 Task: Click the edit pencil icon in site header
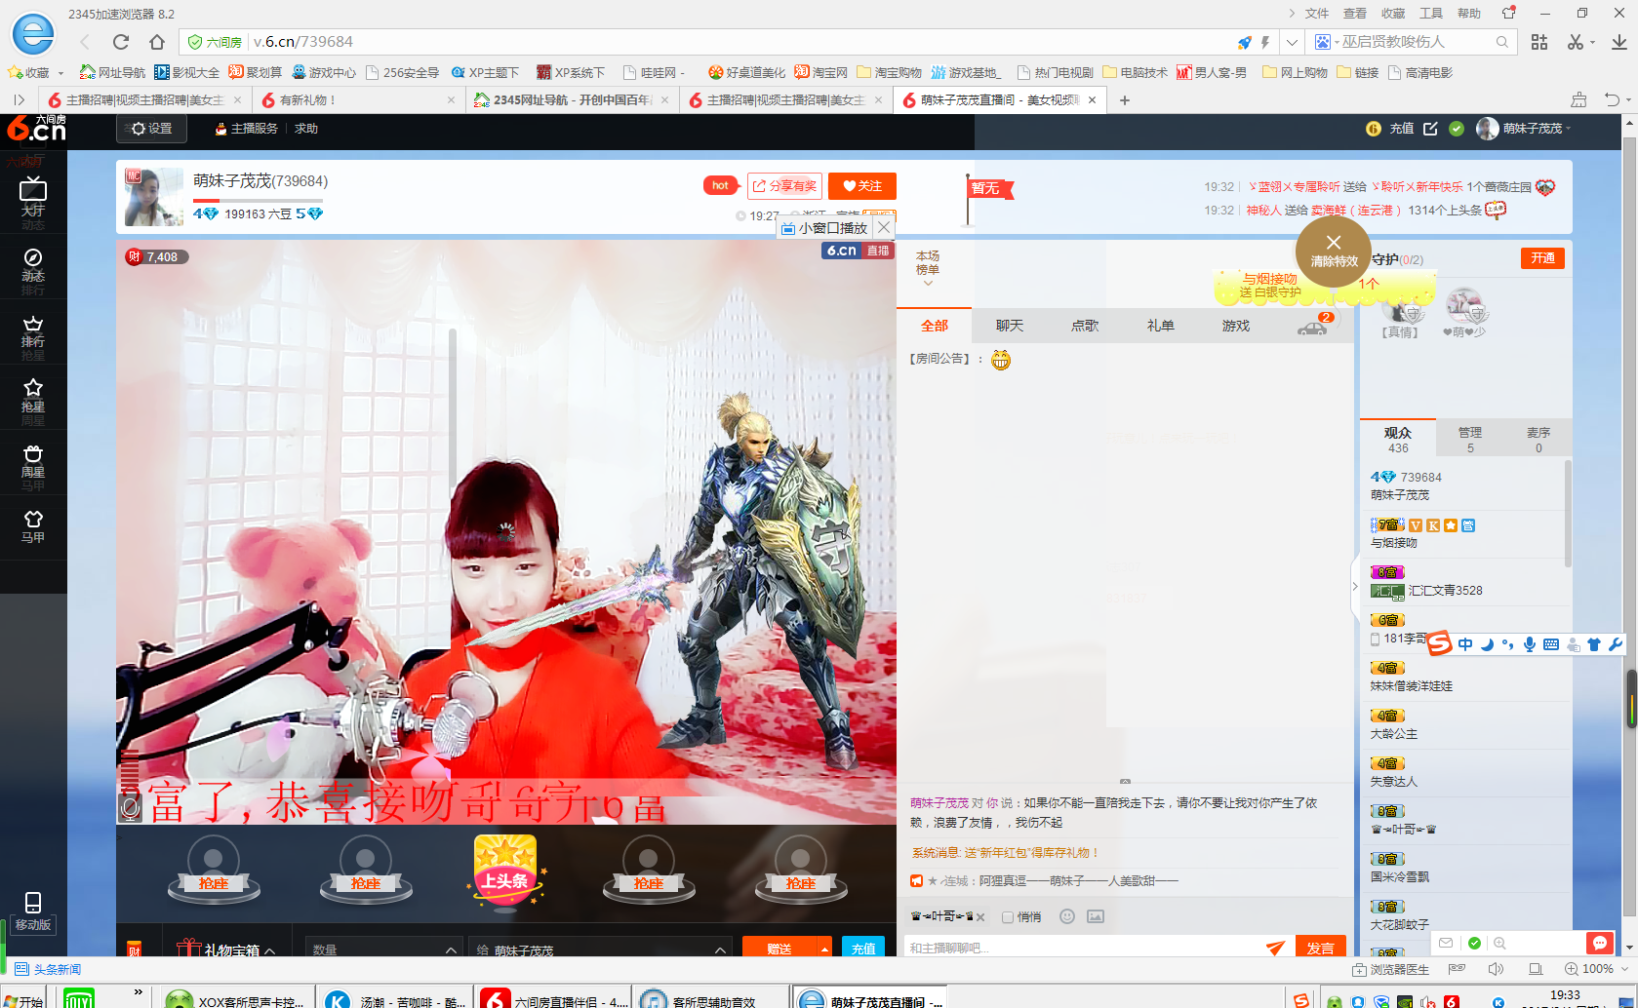[x=1430, y=129]
